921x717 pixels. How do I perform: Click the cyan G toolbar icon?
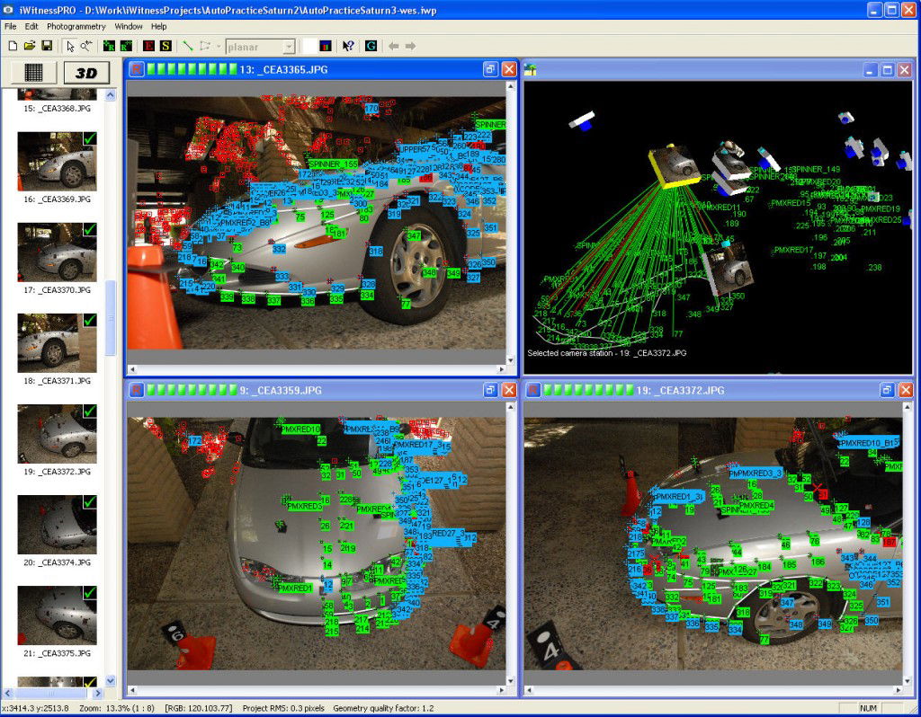click(371, 46)
